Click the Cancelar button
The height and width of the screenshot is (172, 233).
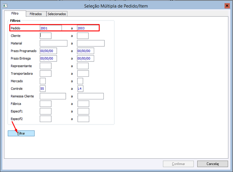(x=212, y=164)
